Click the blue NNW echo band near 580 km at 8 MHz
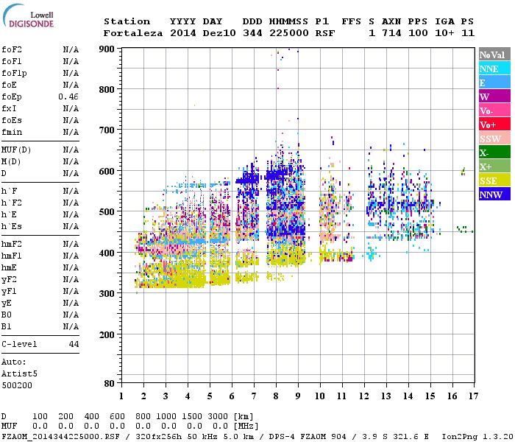The image size is (515, 442). click(277, 175)
